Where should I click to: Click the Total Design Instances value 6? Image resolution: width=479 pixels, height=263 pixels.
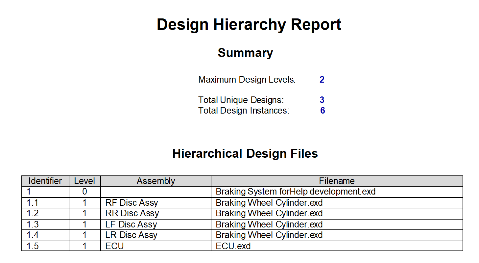click(323, 111)
